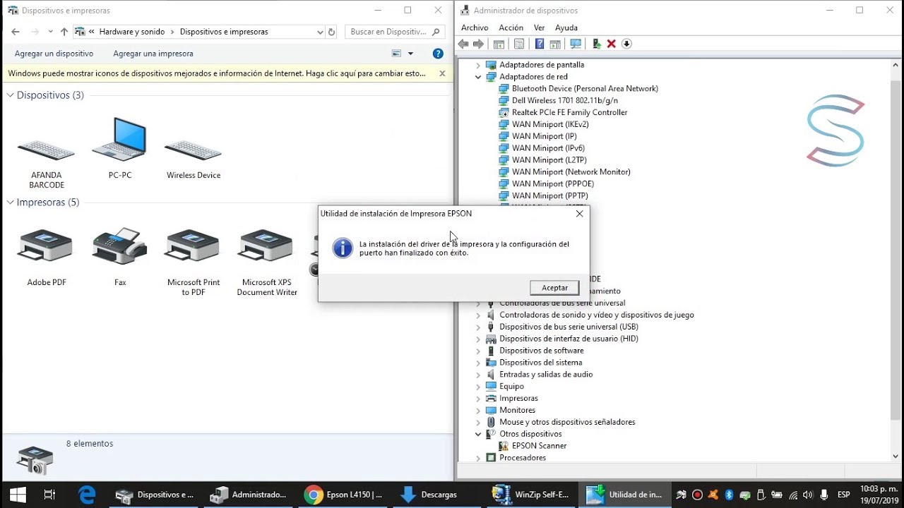This screenshot has width=904, height=508.
Task: Select WAN Miniport (Network Monitor)
Action: [x=571, y=171]
